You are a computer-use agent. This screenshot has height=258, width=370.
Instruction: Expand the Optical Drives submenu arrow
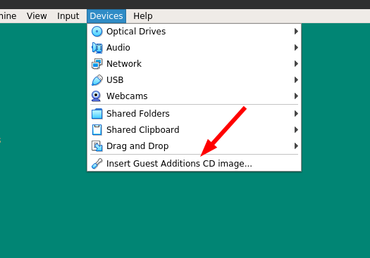pyautogui.click(x=296, y=32)
